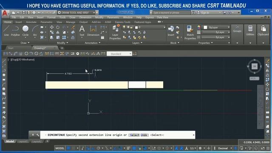
Task: Add a new layout with plus button
Action: [x=47, y=141]
